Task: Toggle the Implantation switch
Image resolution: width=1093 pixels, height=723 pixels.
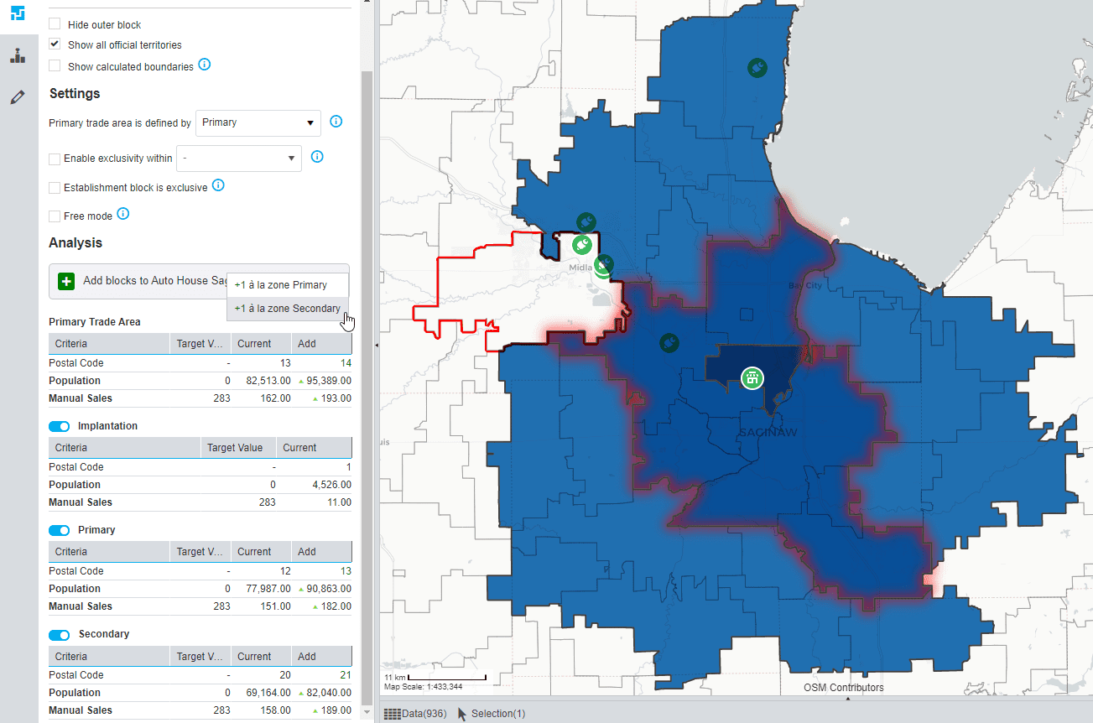Action: [59, 426]
